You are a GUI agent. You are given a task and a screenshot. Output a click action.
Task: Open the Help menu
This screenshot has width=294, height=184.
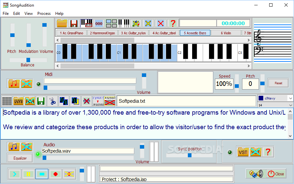click(59, 14)
